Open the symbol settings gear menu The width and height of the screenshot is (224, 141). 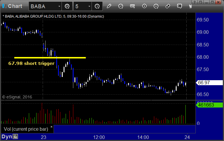pos(67,6)
